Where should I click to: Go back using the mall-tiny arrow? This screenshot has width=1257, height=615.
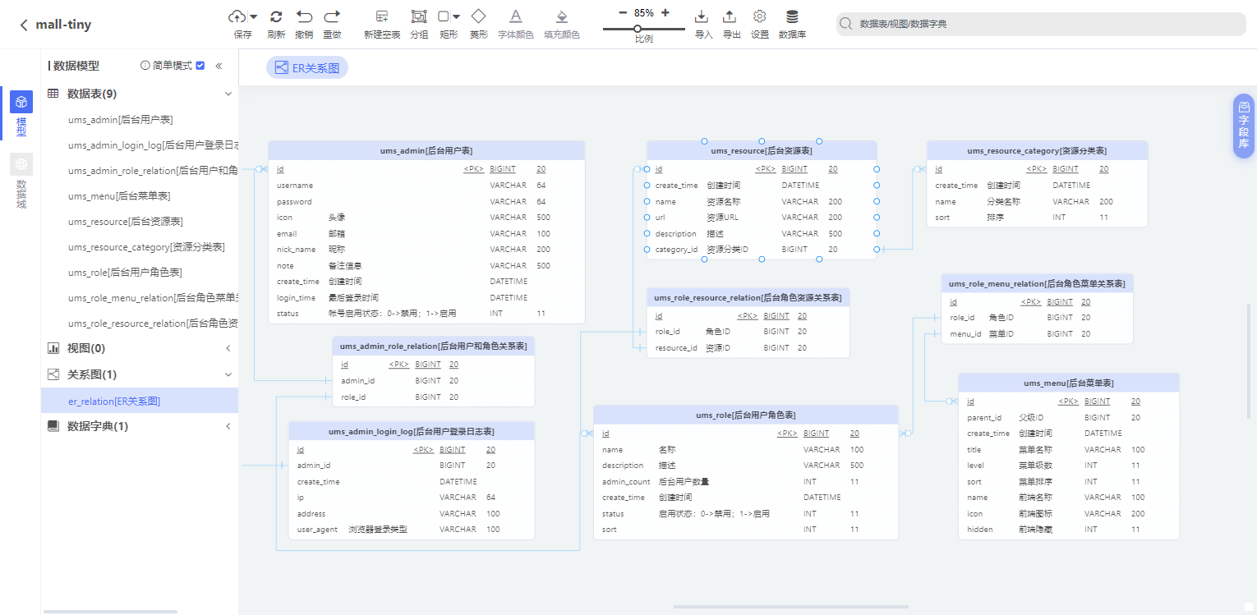tap(24, 25)
